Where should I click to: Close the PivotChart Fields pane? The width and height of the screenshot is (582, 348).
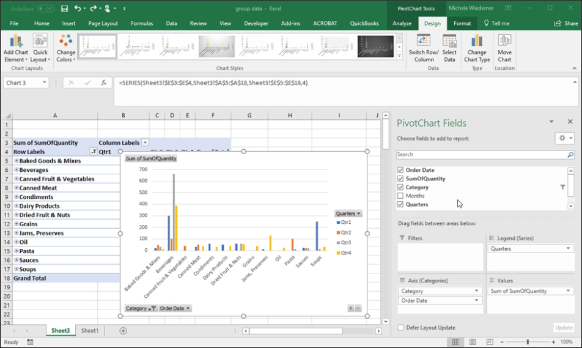[570, 122]
